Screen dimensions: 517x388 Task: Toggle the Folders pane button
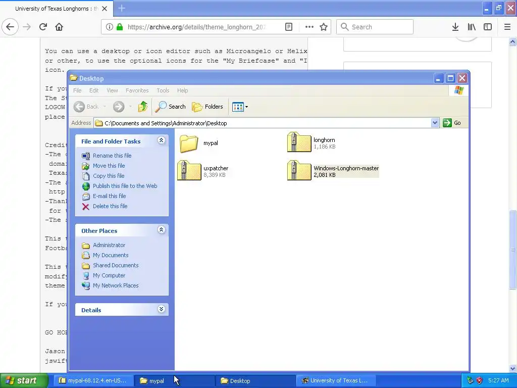(208, 107)
